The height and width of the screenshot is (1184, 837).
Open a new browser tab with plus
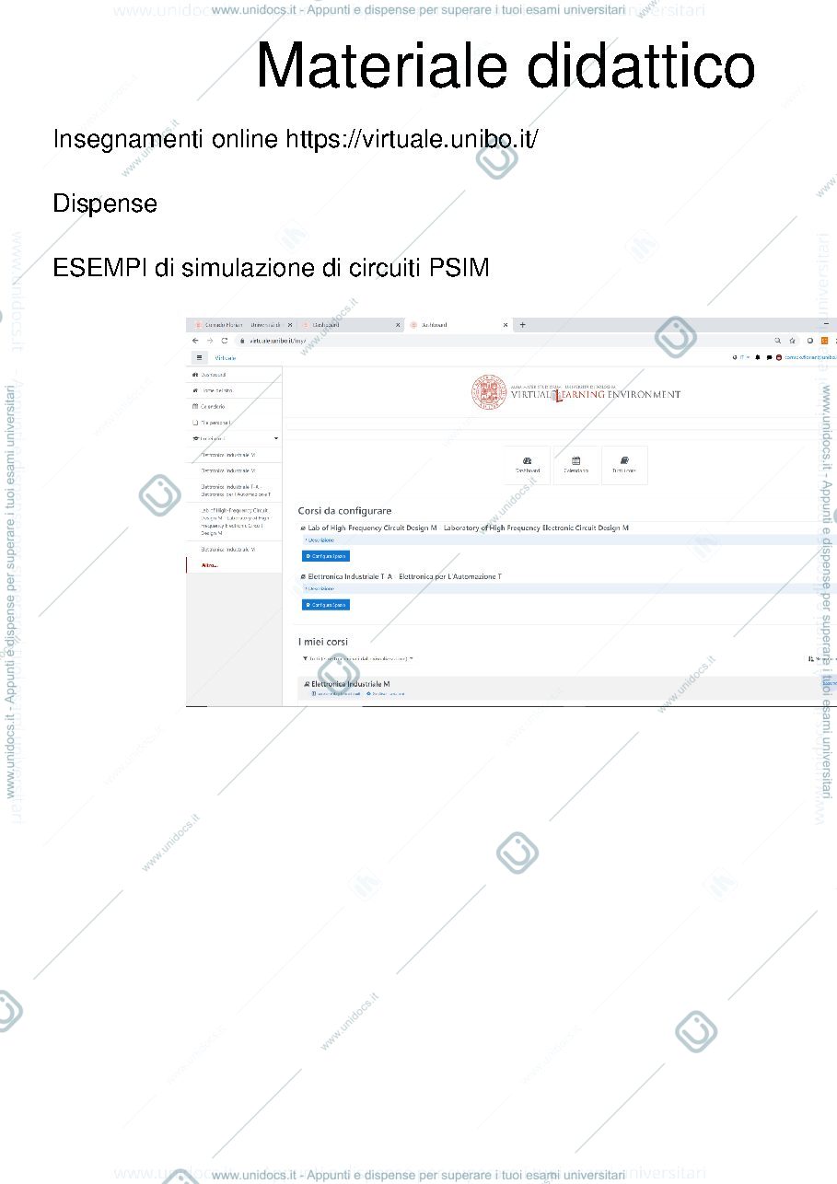click(523, 324)
